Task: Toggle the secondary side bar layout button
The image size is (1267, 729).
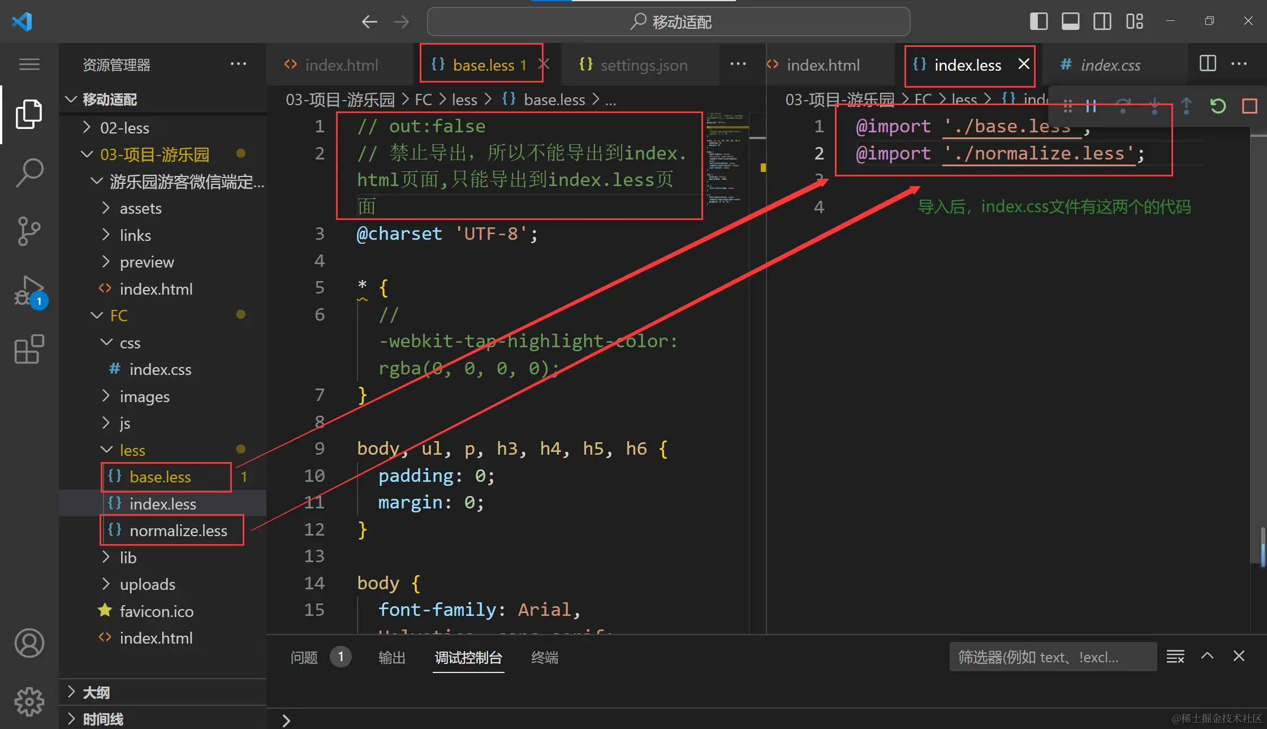Action: [1102, 21]
